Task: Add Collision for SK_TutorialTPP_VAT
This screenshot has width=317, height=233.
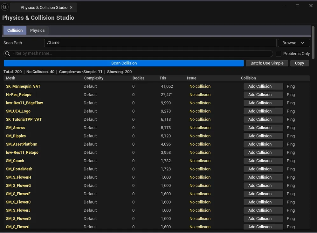Action: pos(263,120)
